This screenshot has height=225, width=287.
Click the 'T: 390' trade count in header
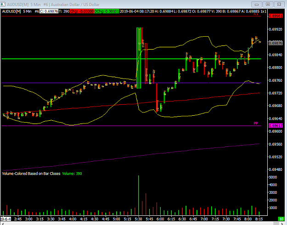[x=64, y=11]
